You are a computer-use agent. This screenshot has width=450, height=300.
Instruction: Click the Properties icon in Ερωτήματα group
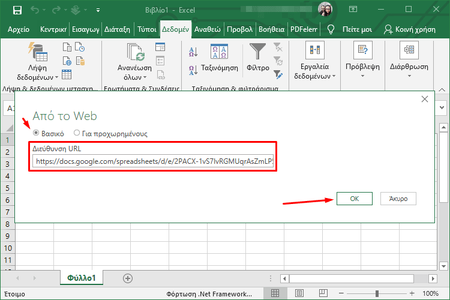[160, 61]
